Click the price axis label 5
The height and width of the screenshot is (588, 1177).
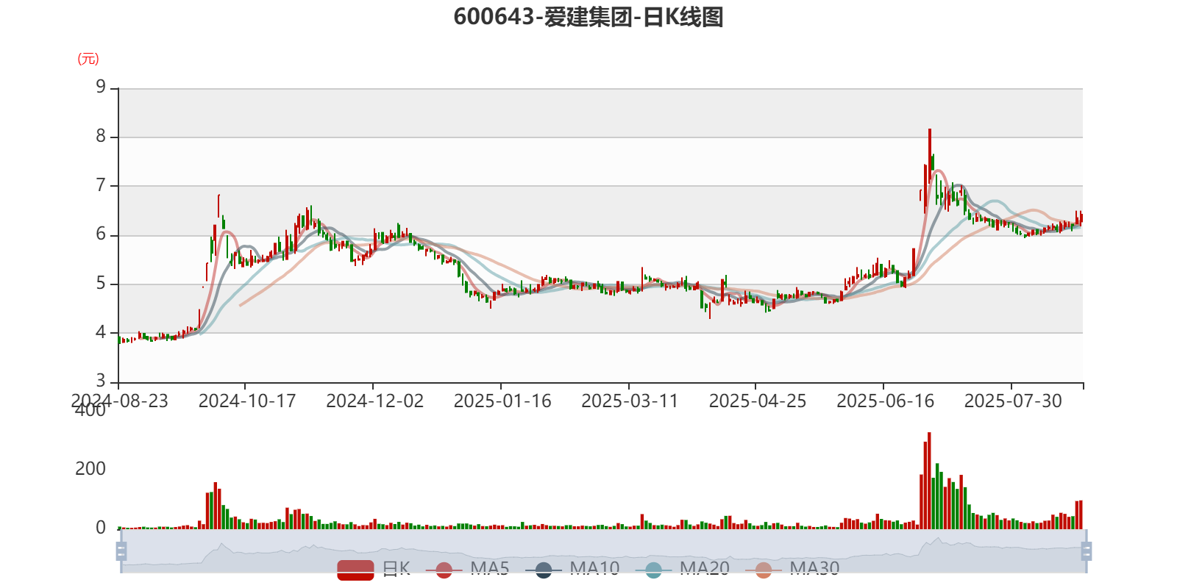click(101, 284)
